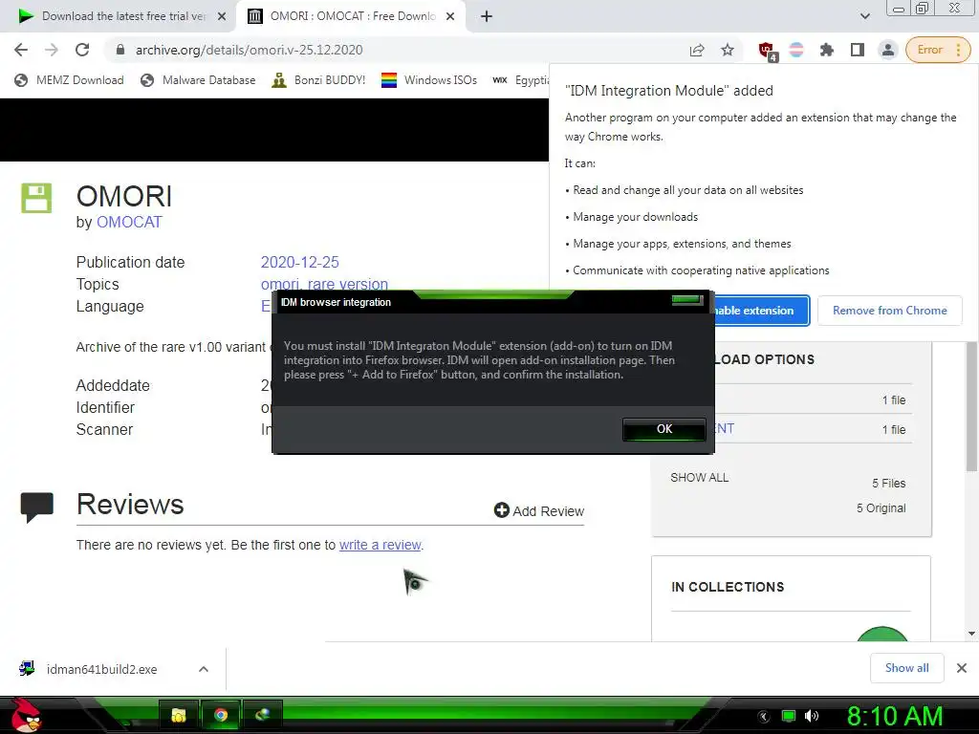Click OK in IDM browser integration dialog
The width and height of the screenshot is (979, 734).
pos(664,429)
